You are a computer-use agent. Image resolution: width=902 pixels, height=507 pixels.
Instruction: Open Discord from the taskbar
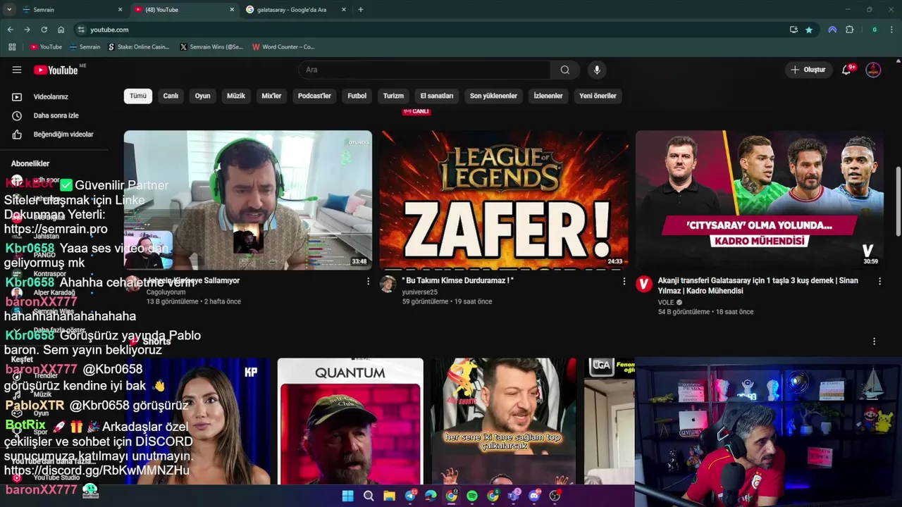tap(534, 496)
